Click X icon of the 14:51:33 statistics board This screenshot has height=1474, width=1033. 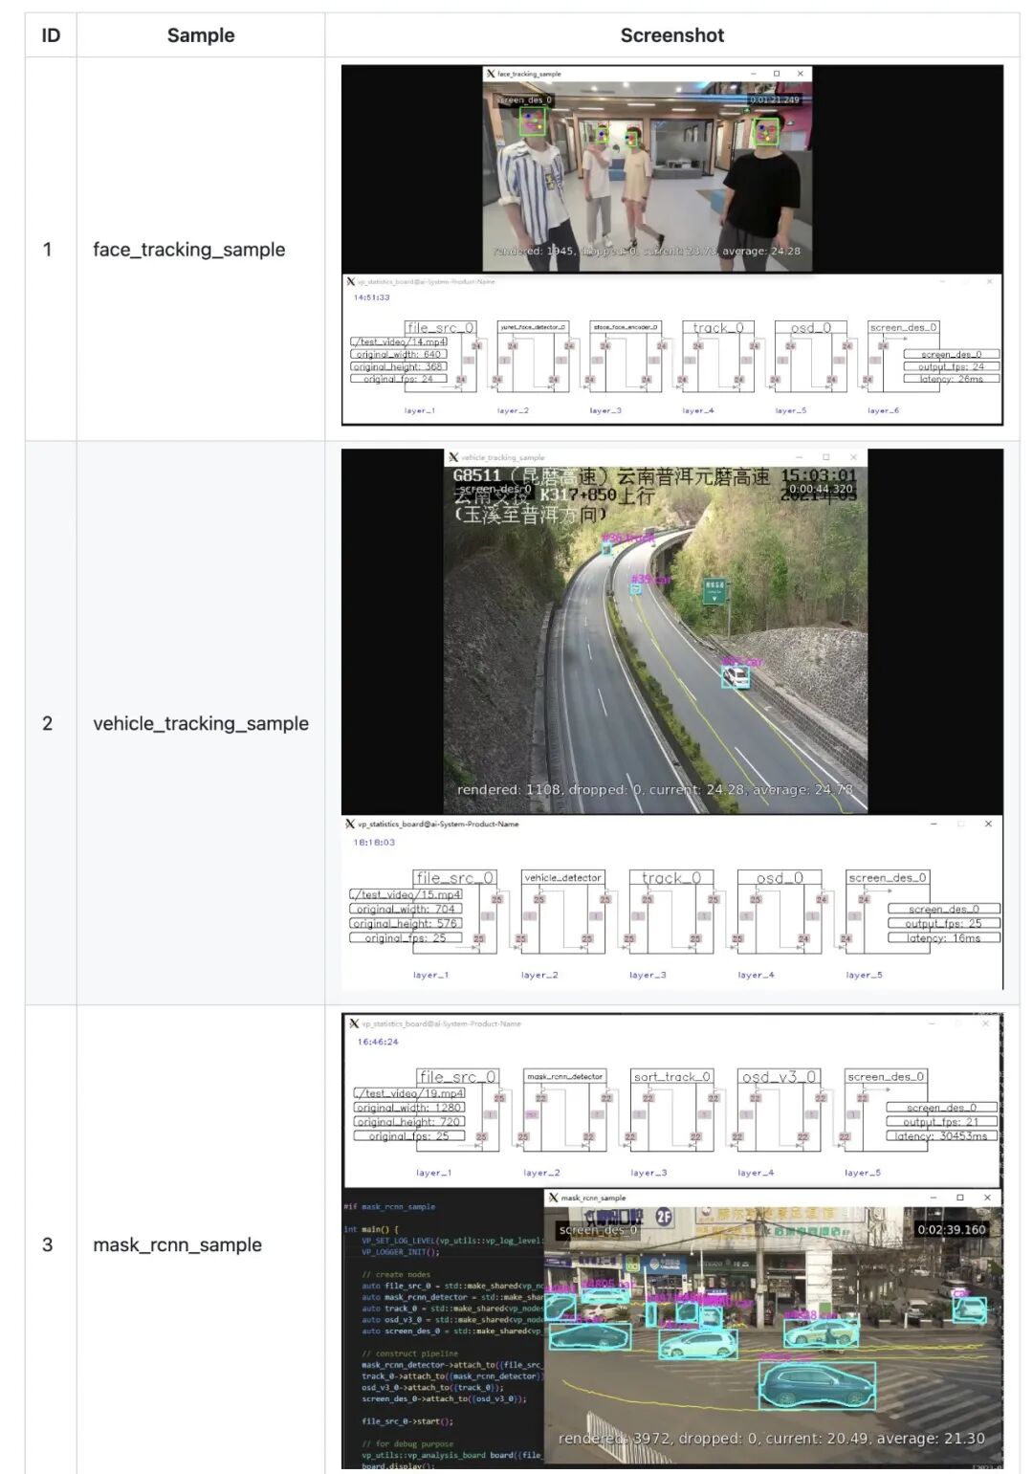coord(350,282)
